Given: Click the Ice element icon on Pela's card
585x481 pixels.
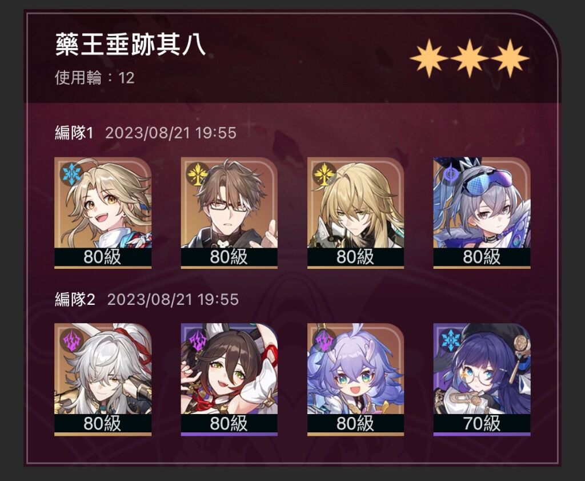Looking at the screenshot, I should 450,340.
